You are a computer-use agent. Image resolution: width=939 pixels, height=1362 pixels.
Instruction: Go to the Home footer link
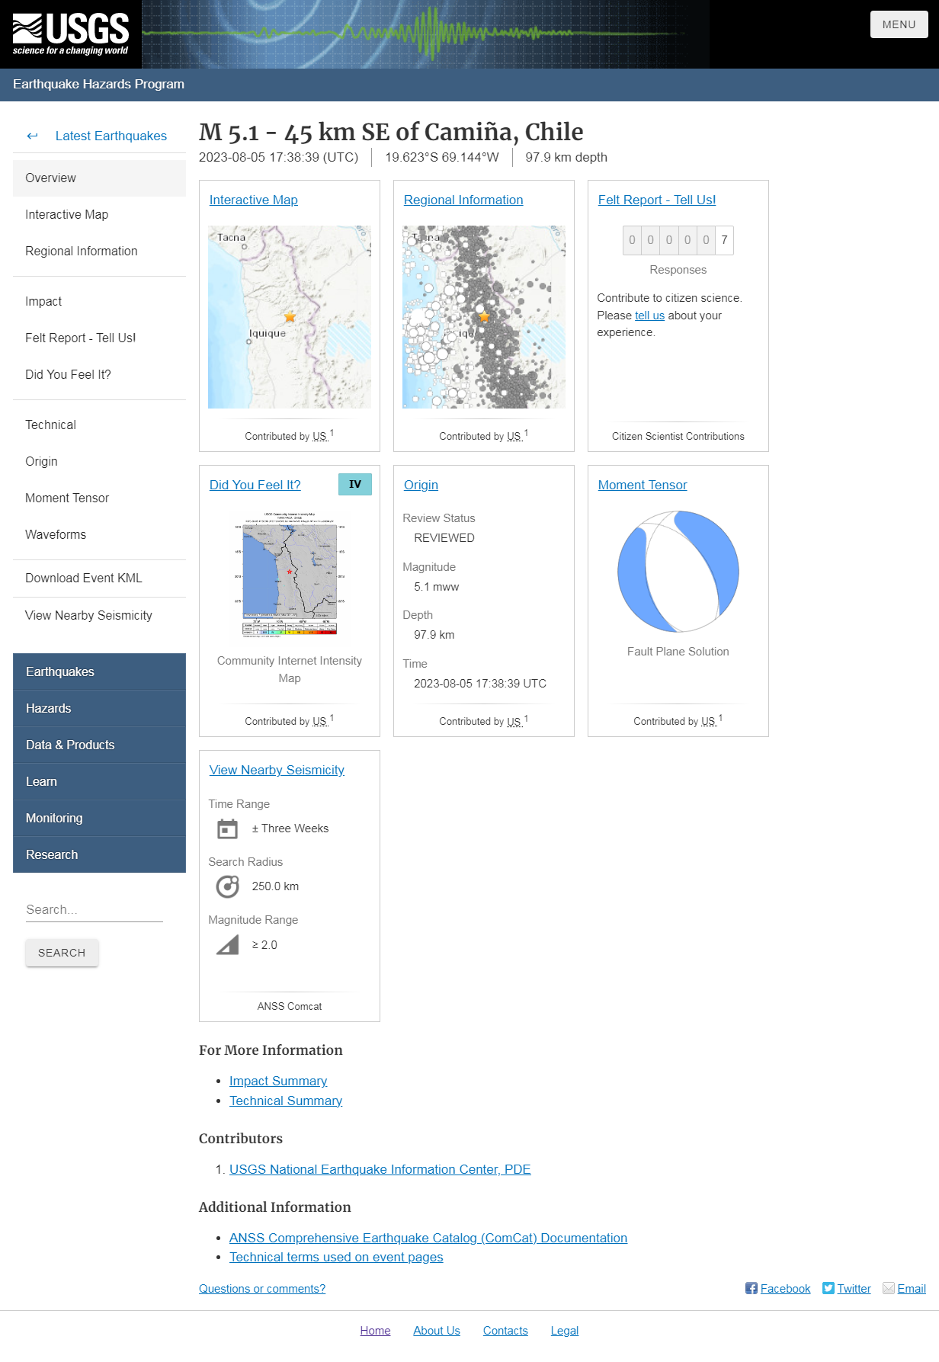[x=375, y=1330]
